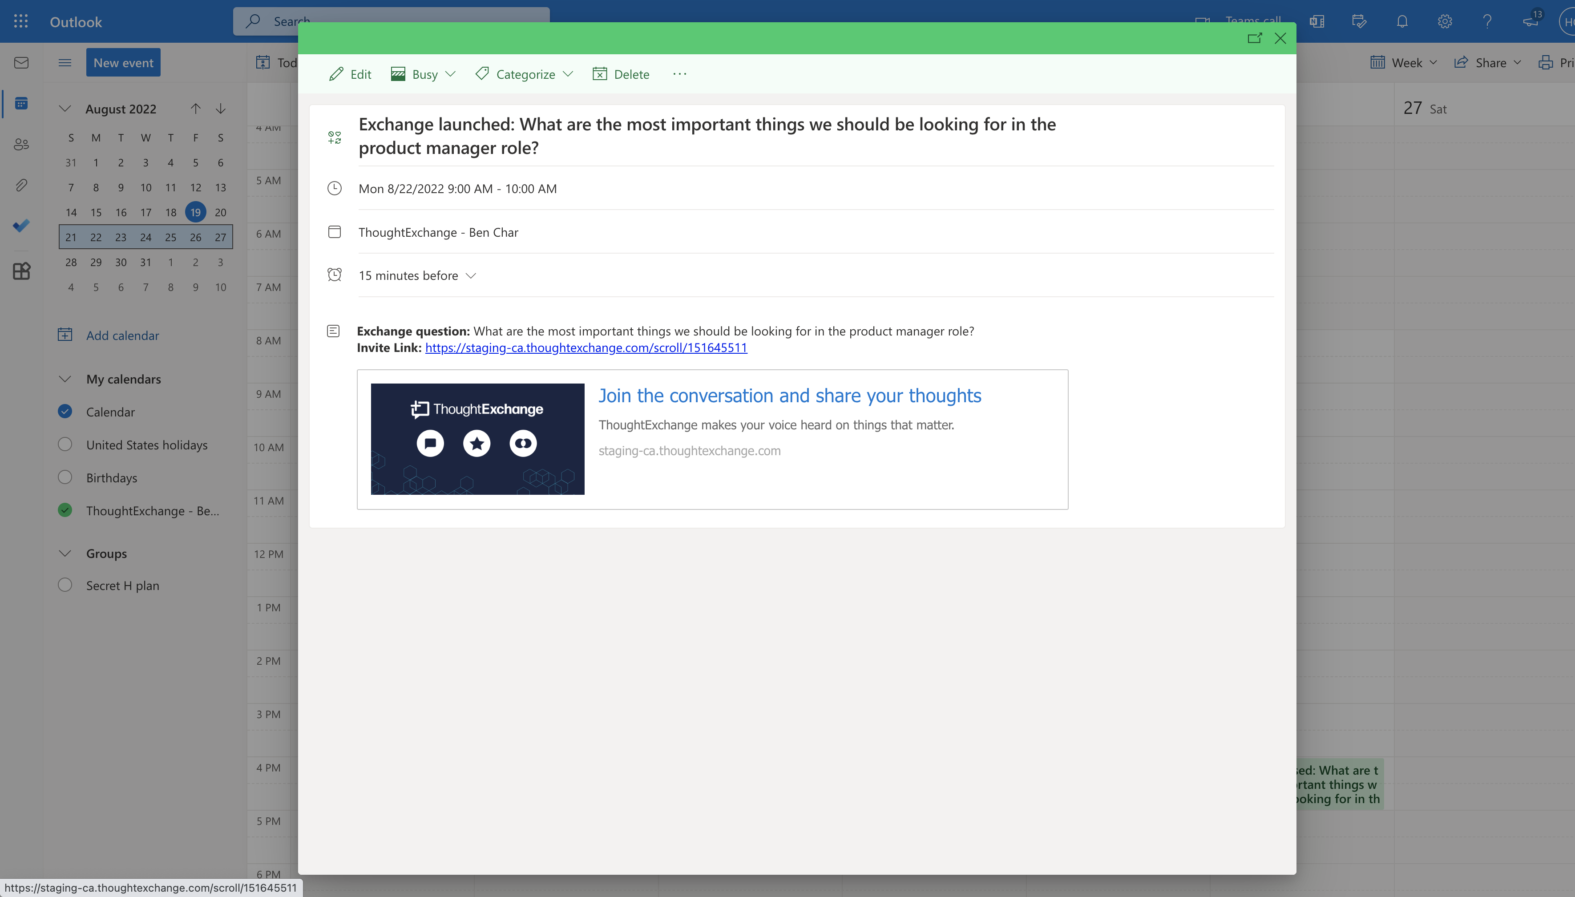Open the staging-ca.thoughtexchange.com invite link

pos(586,347)
